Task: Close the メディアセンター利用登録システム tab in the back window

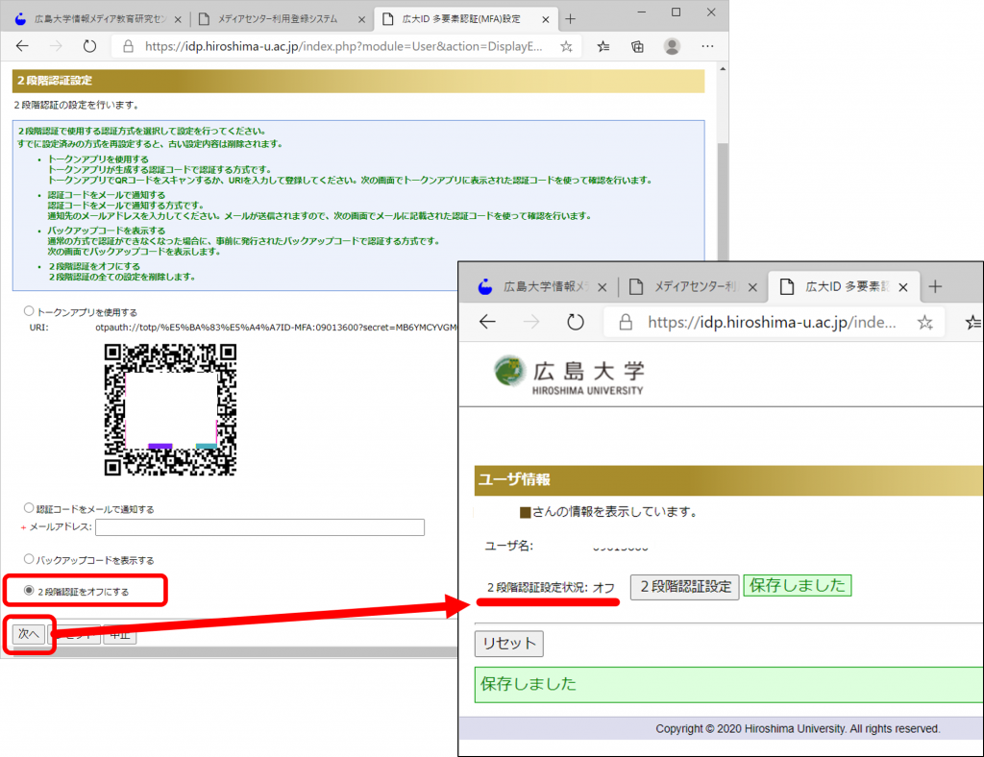Action: tap(361, 19)
